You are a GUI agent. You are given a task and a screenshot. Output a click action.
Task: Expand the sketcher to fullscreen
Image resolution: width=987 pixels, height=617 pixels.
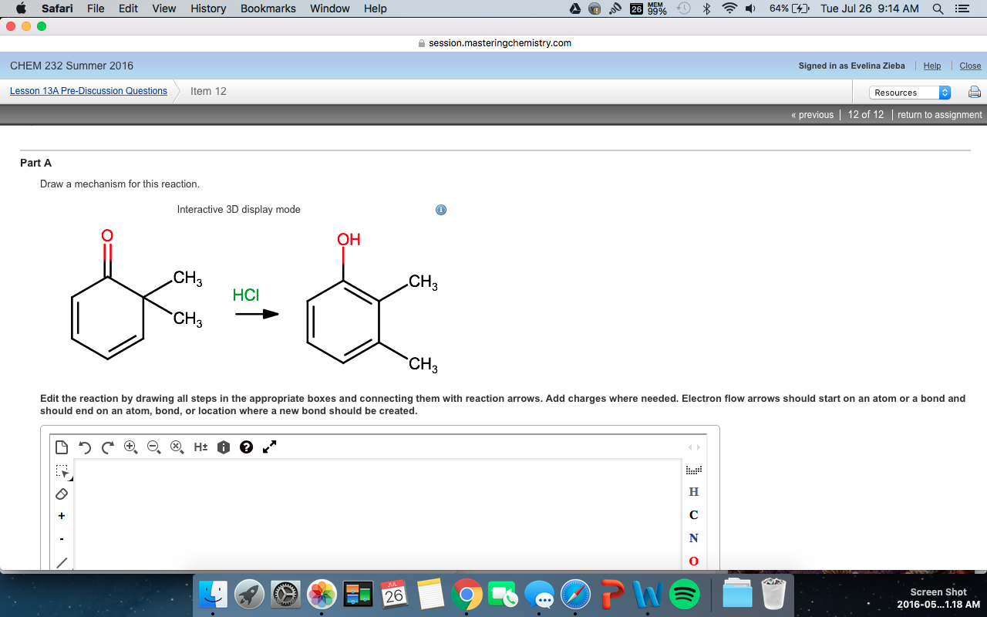click(x=268, y=447)
